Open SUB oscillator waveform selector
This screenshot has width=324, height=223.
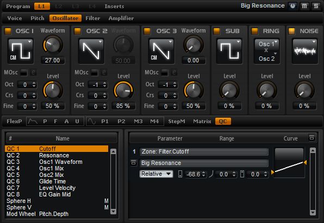[x=229, y=51]
